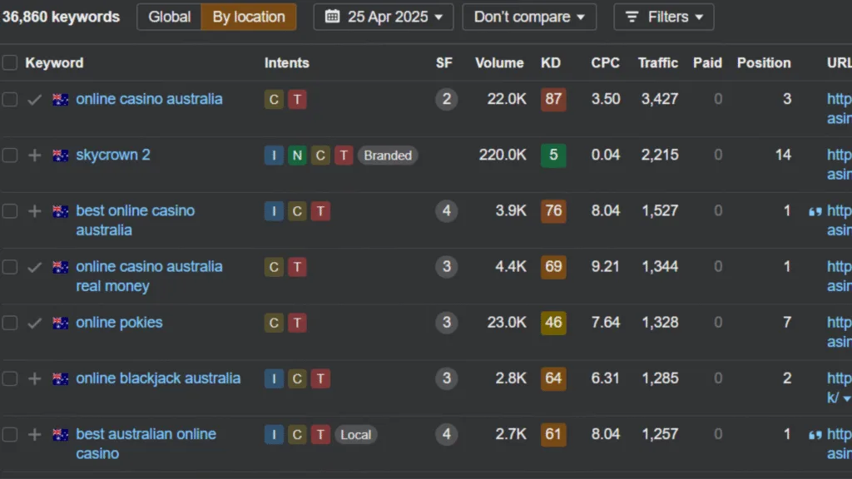Open the online blackjack australia keyword link
Screen dimensions: 852x479
point(158,378)
